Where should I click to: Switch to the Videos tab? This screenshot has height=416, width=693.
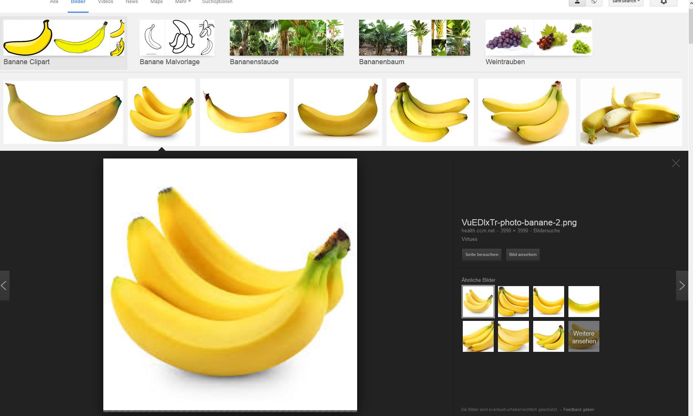click(106, 2)
